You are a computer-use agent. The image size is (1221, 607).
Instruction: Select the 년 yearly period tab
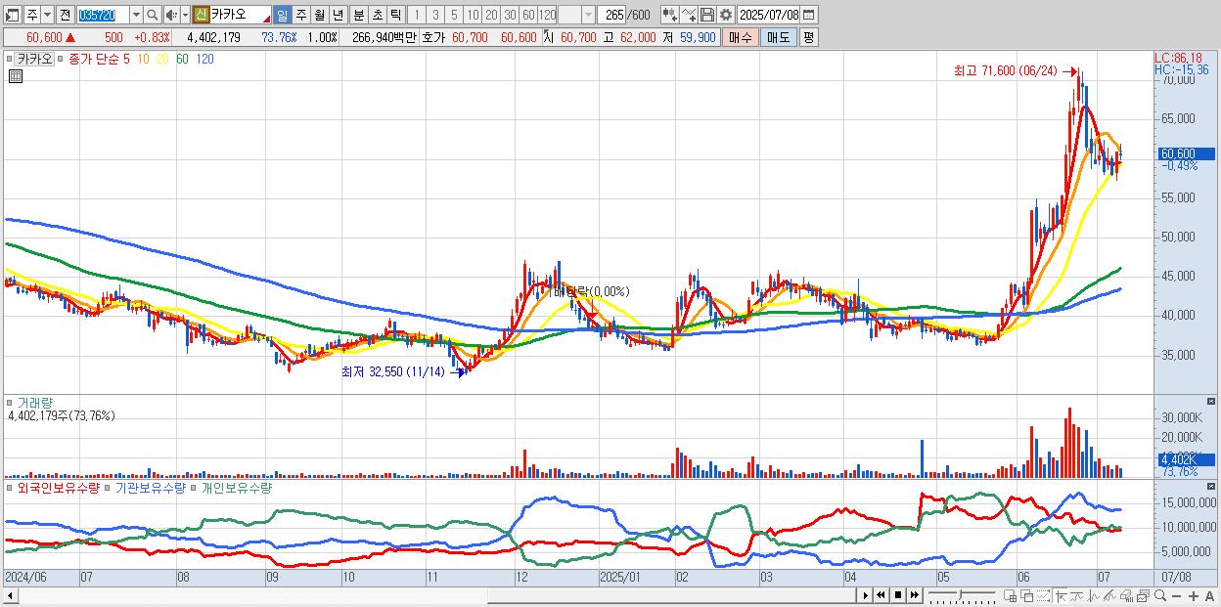(x=338, y=15)
